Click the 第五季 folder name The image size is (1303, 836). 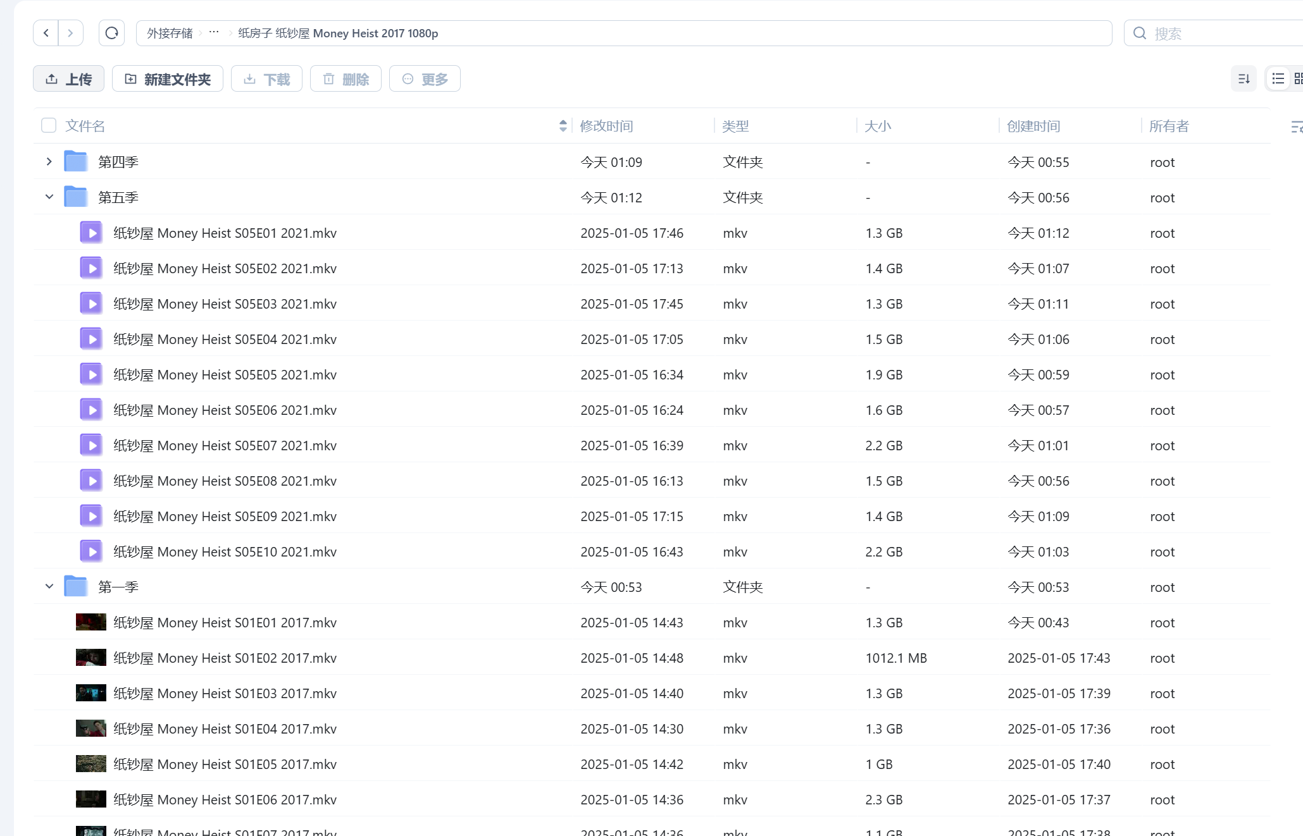point(118,197)
